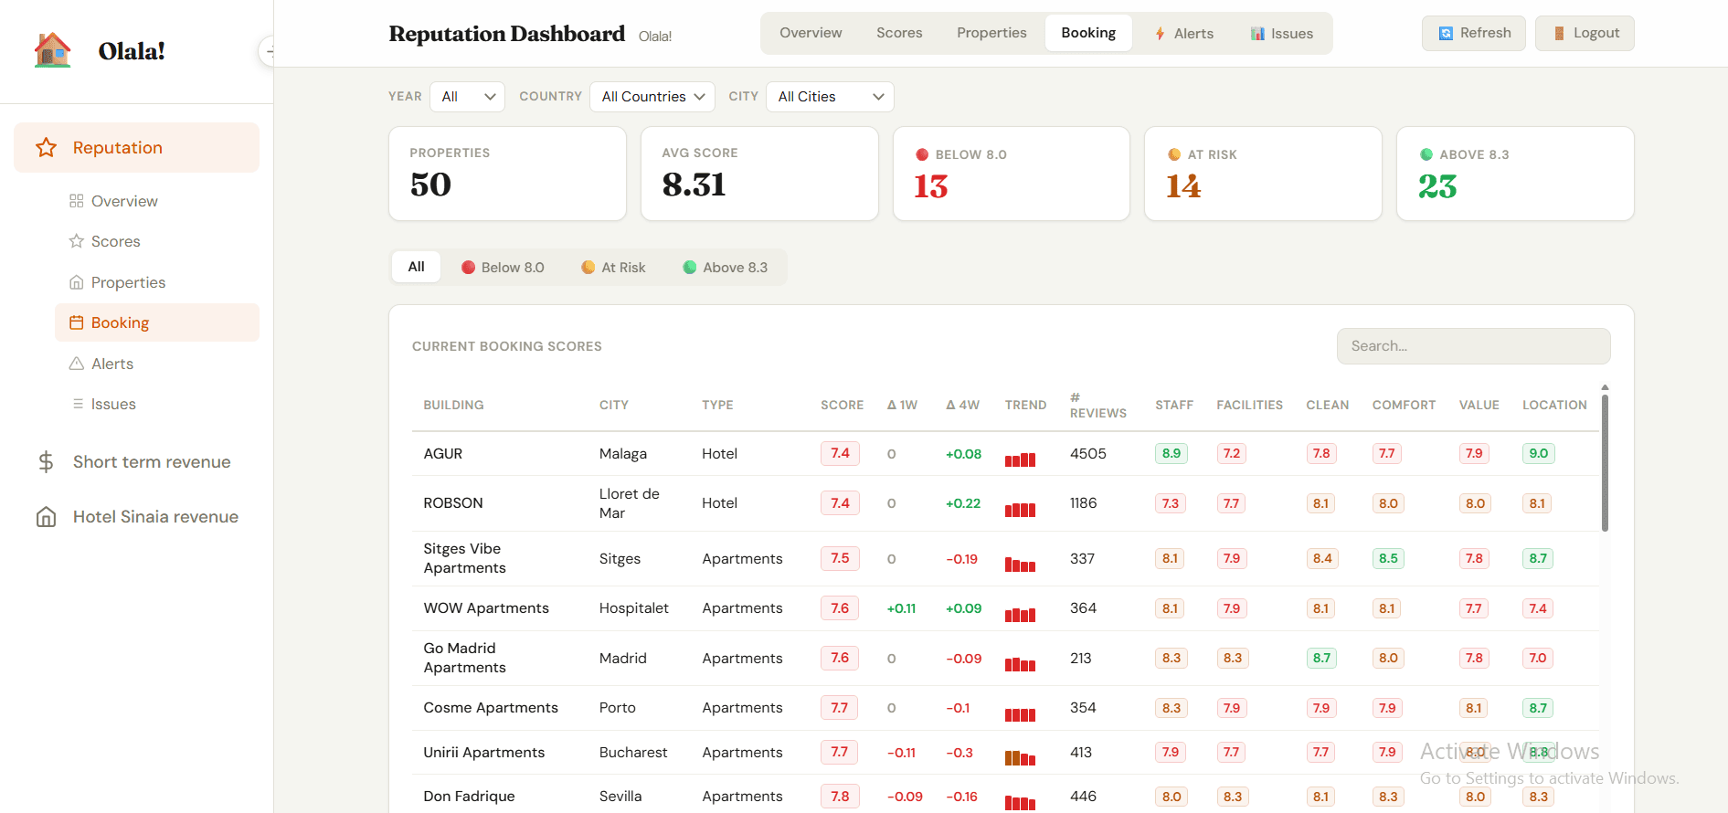
Task: Open Short term revenue in sidebar
Action: pos(137,462)
